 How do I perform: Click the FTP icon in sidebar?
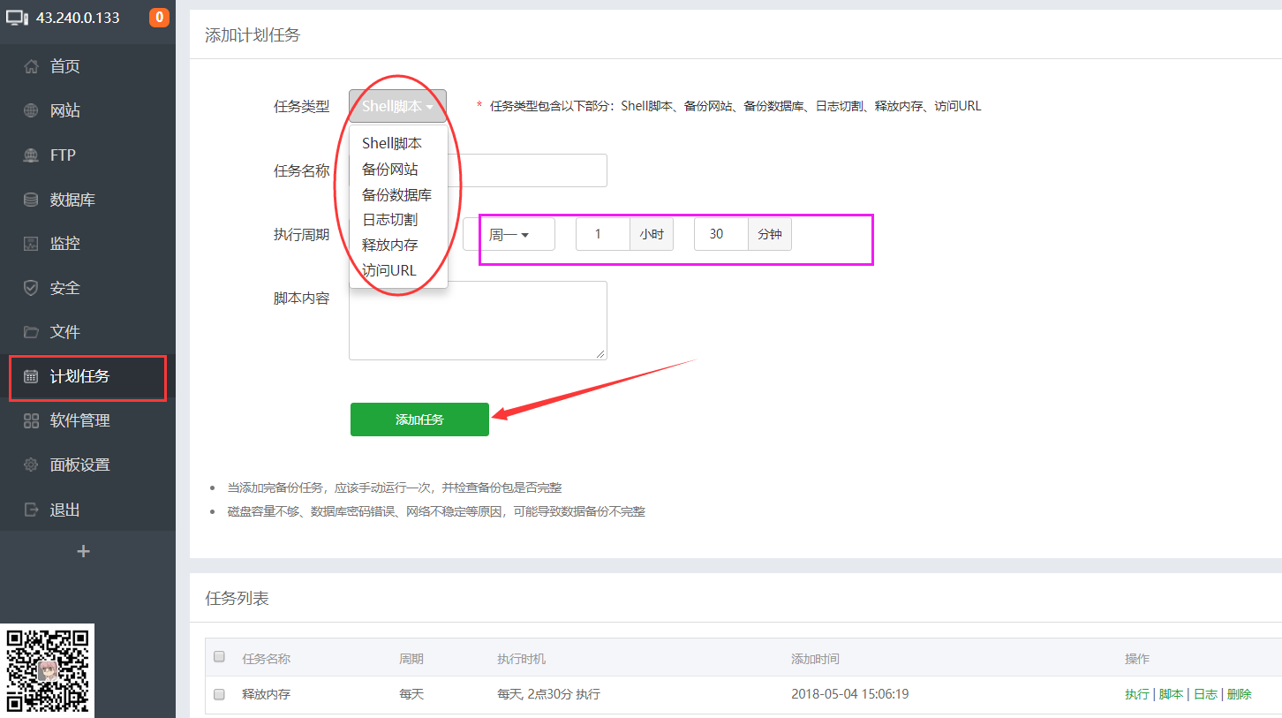[x=32, y=155]
